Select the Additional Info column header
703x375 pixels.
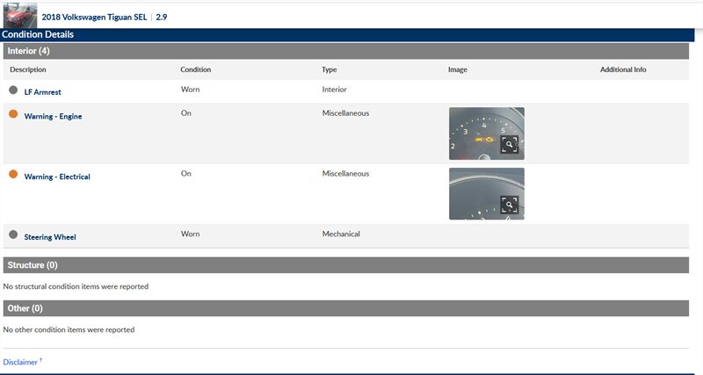tap(623, 69)
